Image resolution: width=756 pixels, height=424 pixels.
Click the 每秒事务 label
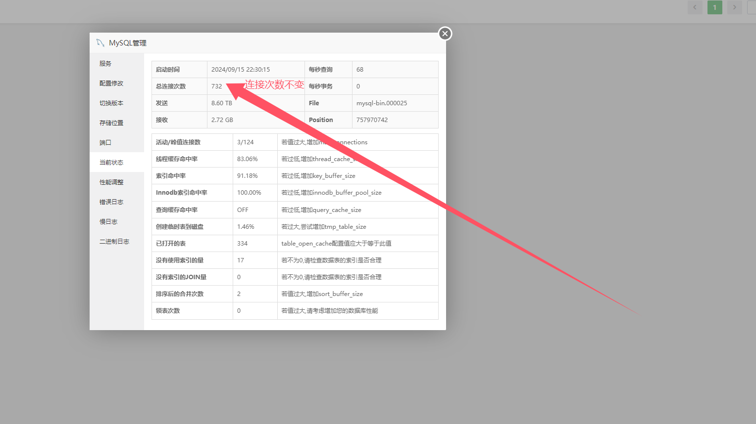321,86
